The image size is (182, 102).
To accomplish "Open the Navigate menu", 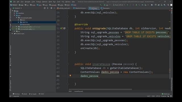I will tap(28, 2).
